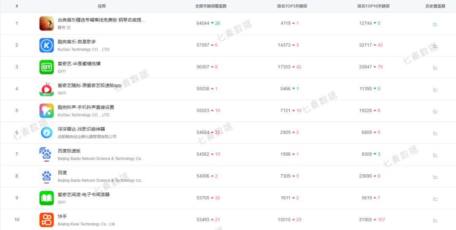Click the 爱奇艺阅读 green book icon

(x=46, y=198)
